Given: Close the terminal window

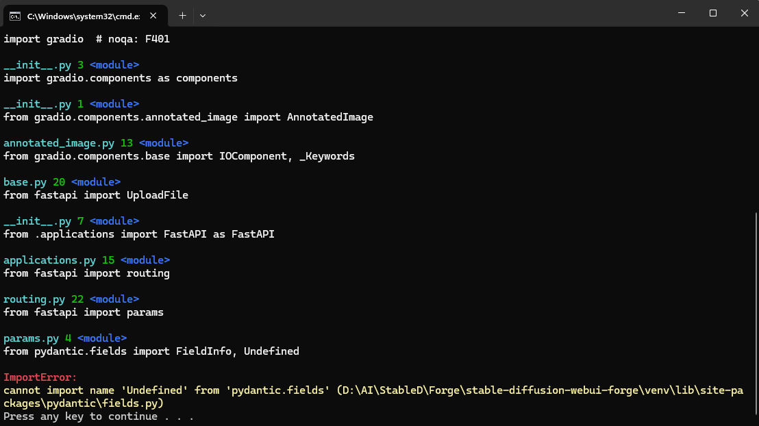Looking at the screenshot, I should click(744, 13).
